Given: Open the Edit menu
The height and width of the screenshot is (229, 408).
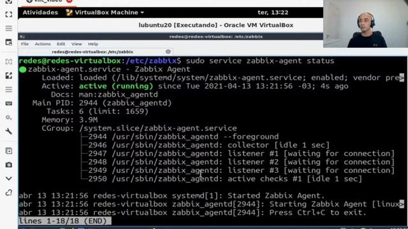Looking at the screenshot, I should (61, 44).
